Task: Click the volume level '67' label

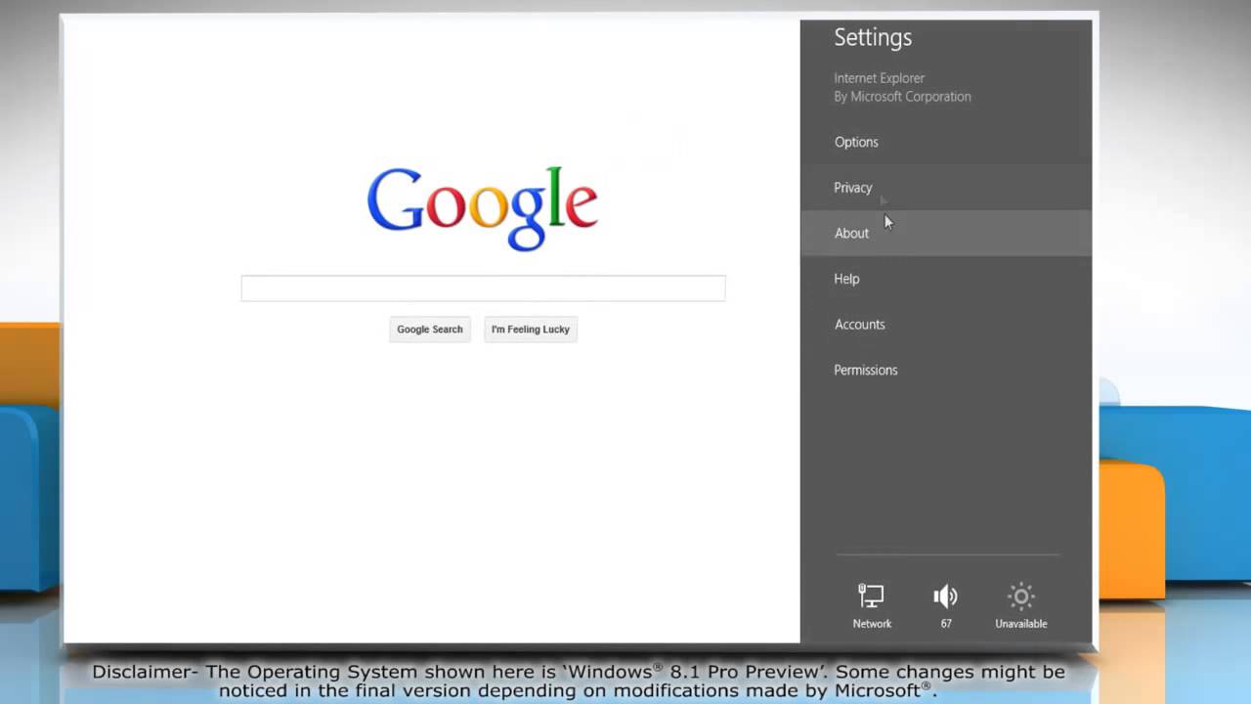Action: (x=946, y=624)
